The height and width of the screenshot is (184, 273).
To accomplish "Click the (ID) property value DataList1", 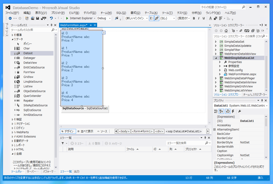I will [x=252, y=121].
